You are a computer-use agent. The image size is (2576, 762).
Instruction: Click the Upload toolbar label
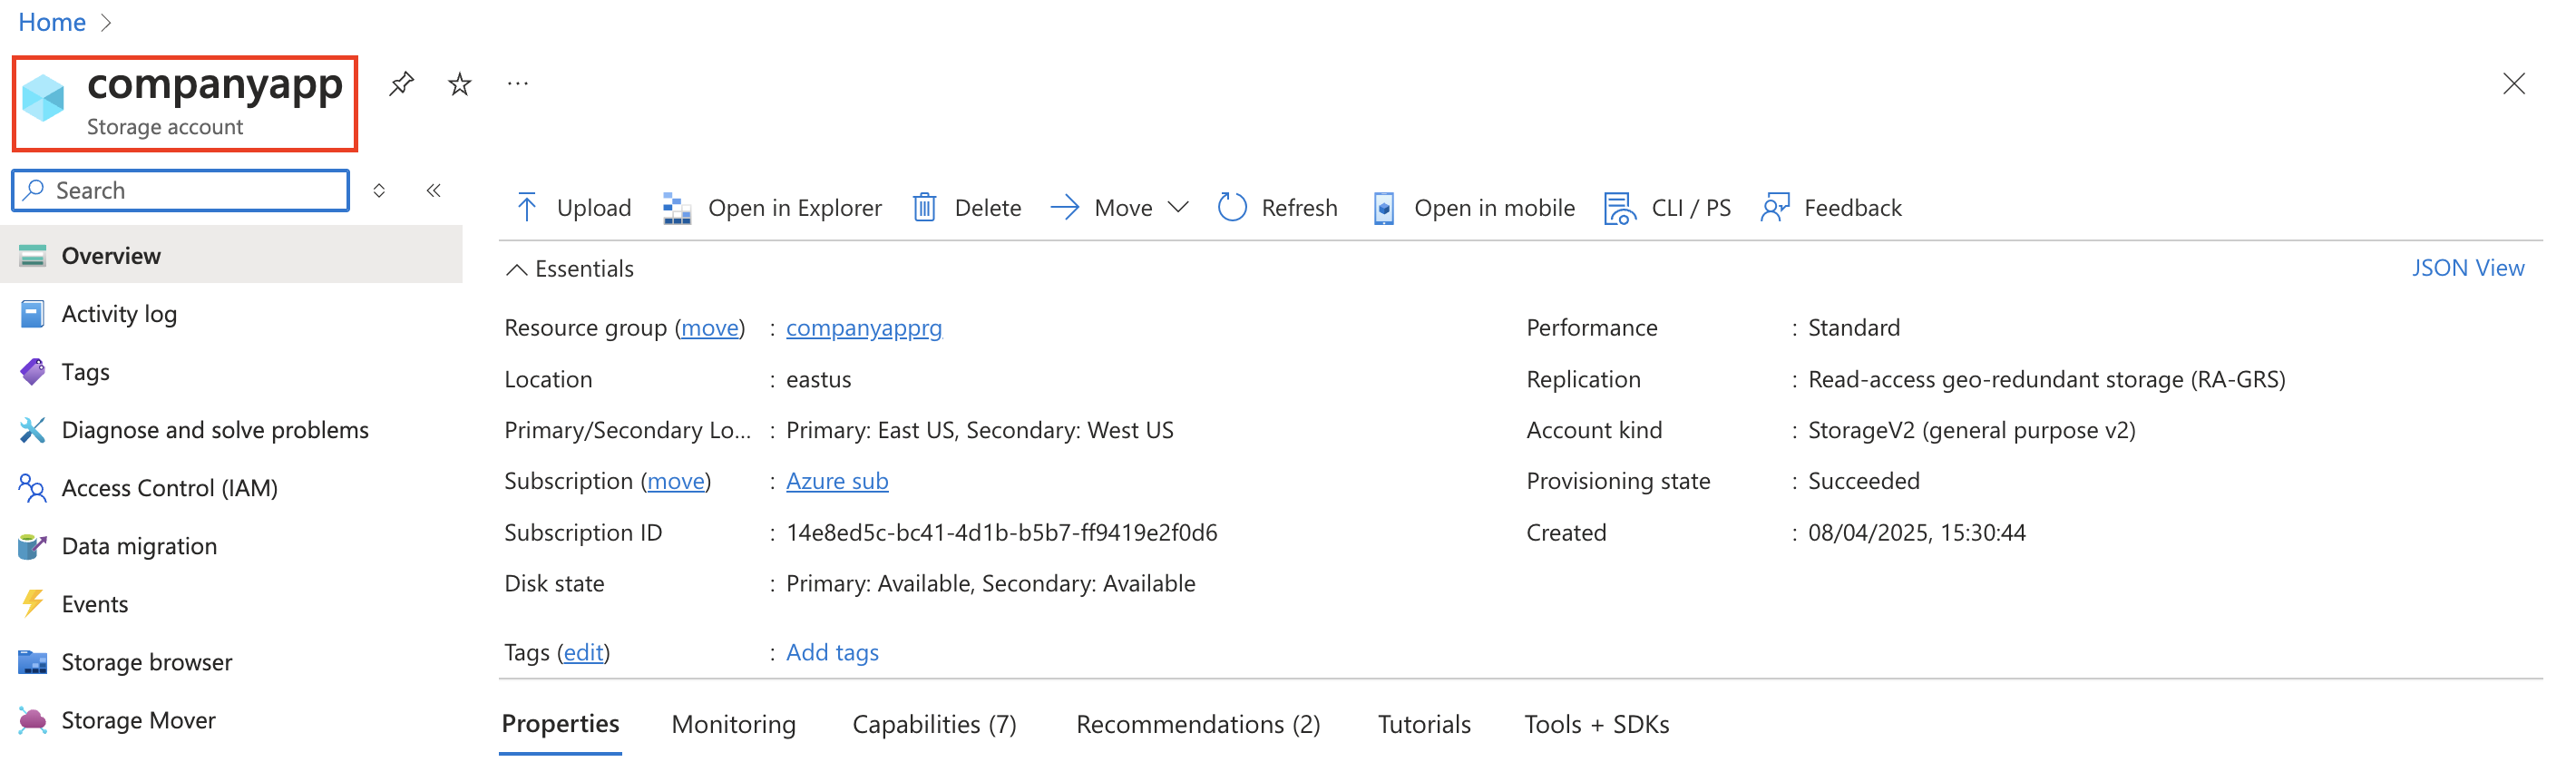[594, 207]
